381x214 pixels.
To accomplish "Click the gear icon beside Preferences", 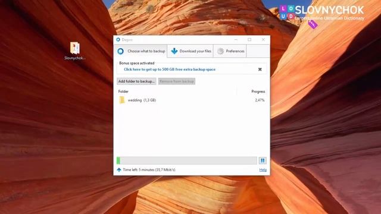I will 220,51.
